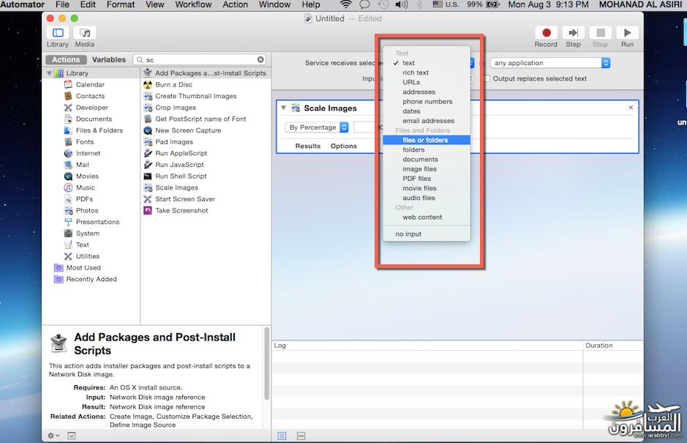Collapse the Library tree disclosure triangle
Screen dimensions: 687x443
pyautogui.click(x=50, y=73)
